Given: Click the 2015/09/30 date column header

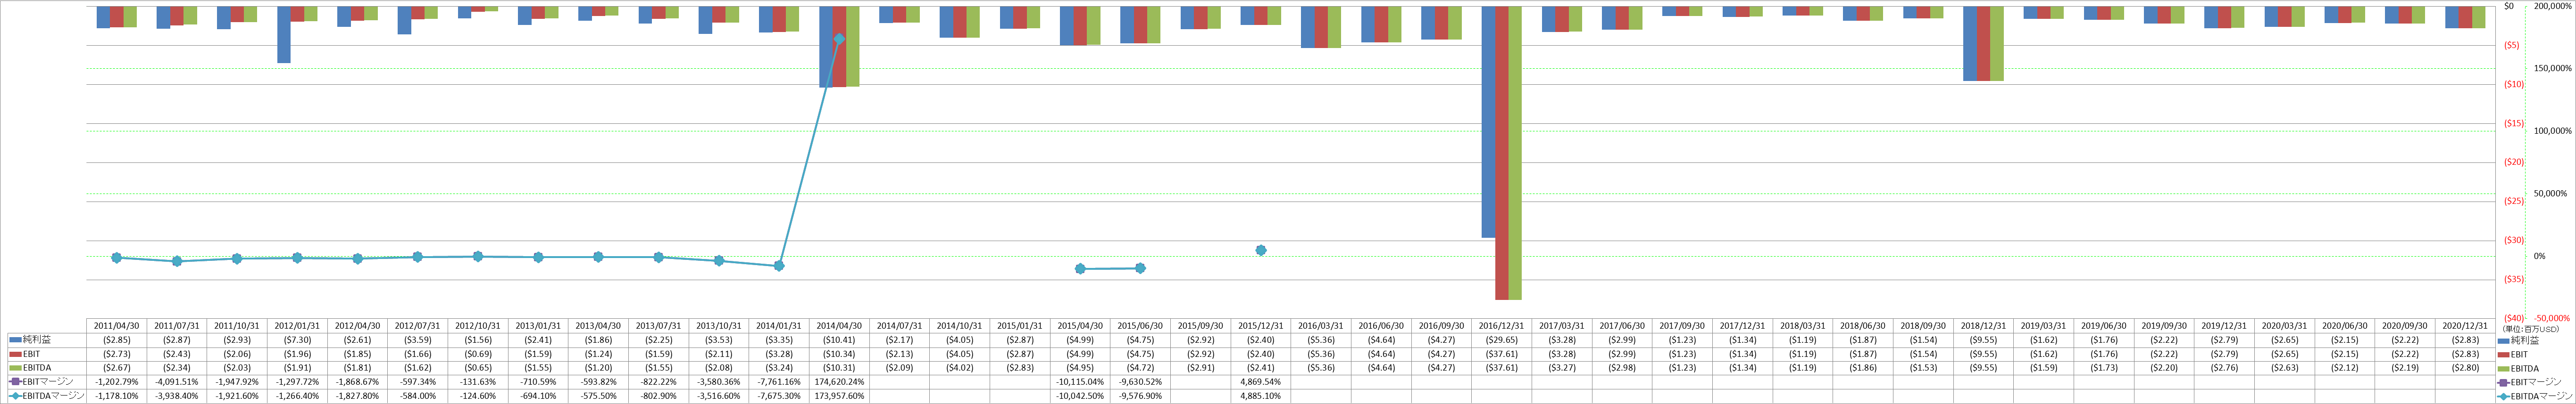Looking at the screenshot, I should (1200, 326).
